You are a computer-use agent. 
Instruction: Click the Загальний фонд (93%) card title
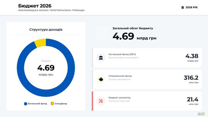[122, 54]
